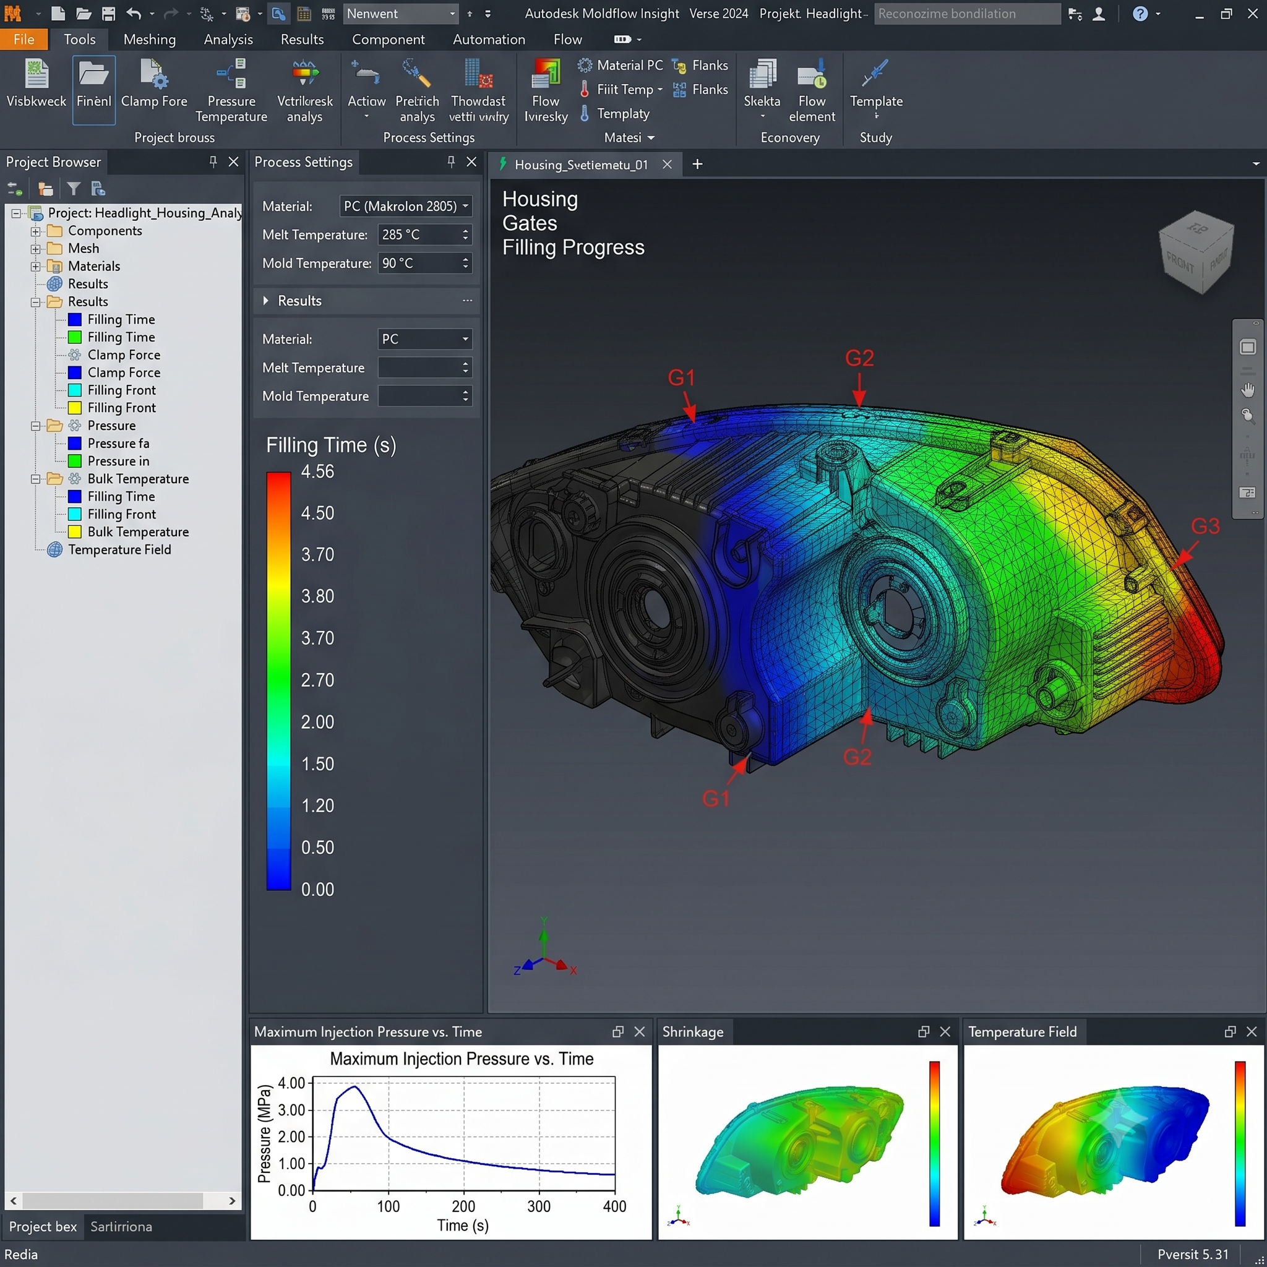1267x1267 pixels.
Task: Expand the Materials folder
Action: 36,267
